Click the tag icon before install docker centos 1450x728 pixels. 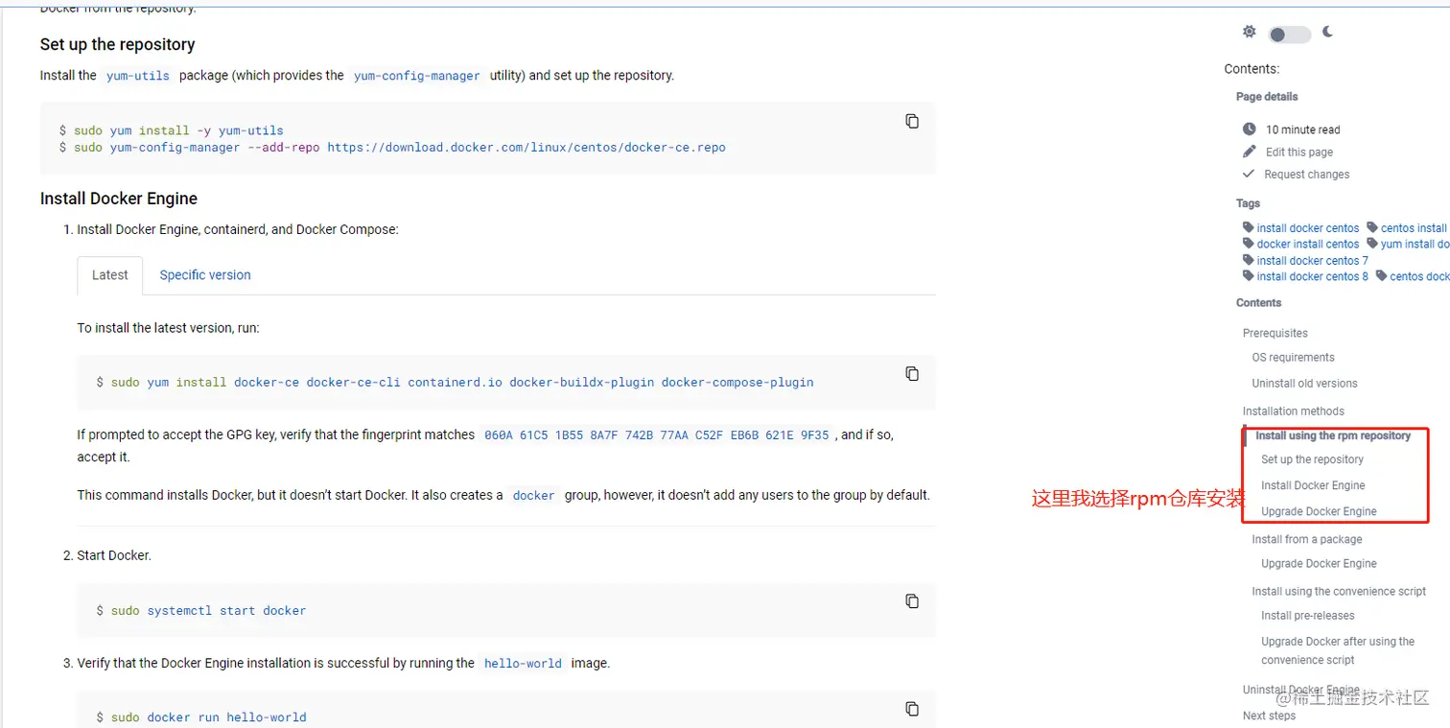coord(1249,227)
